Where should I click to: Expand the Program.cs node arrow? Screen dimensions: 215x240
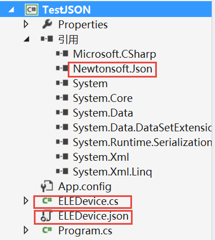[26, 230]
